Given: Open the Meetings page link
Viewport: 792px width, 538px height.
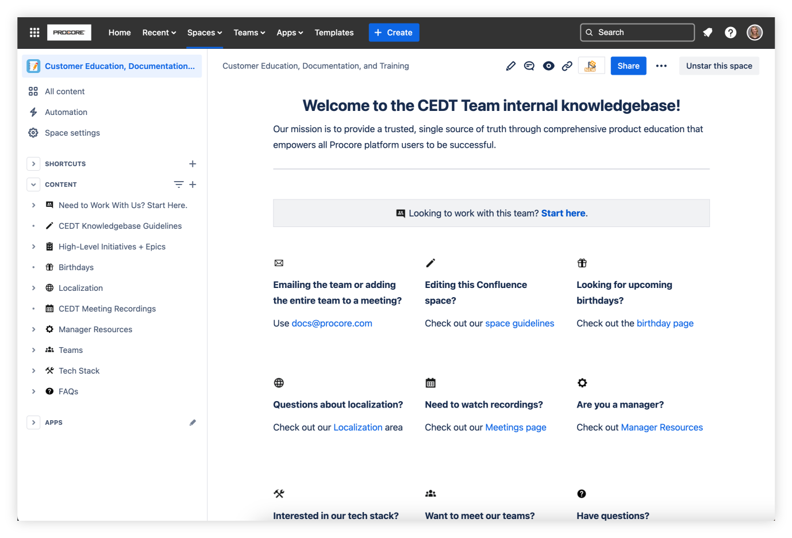Looking at the screenshot, I should (516, 428).
